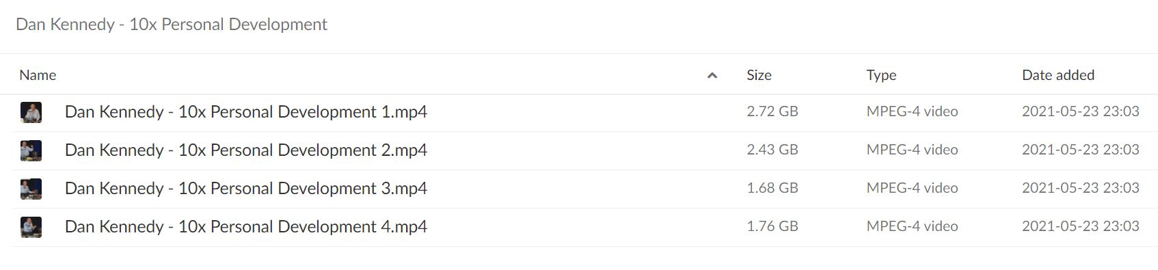Screen dimensions: 1158x270
Task: Select date added of file 4.mp4
Action: pyautogui.click(x=1081, y=226)
